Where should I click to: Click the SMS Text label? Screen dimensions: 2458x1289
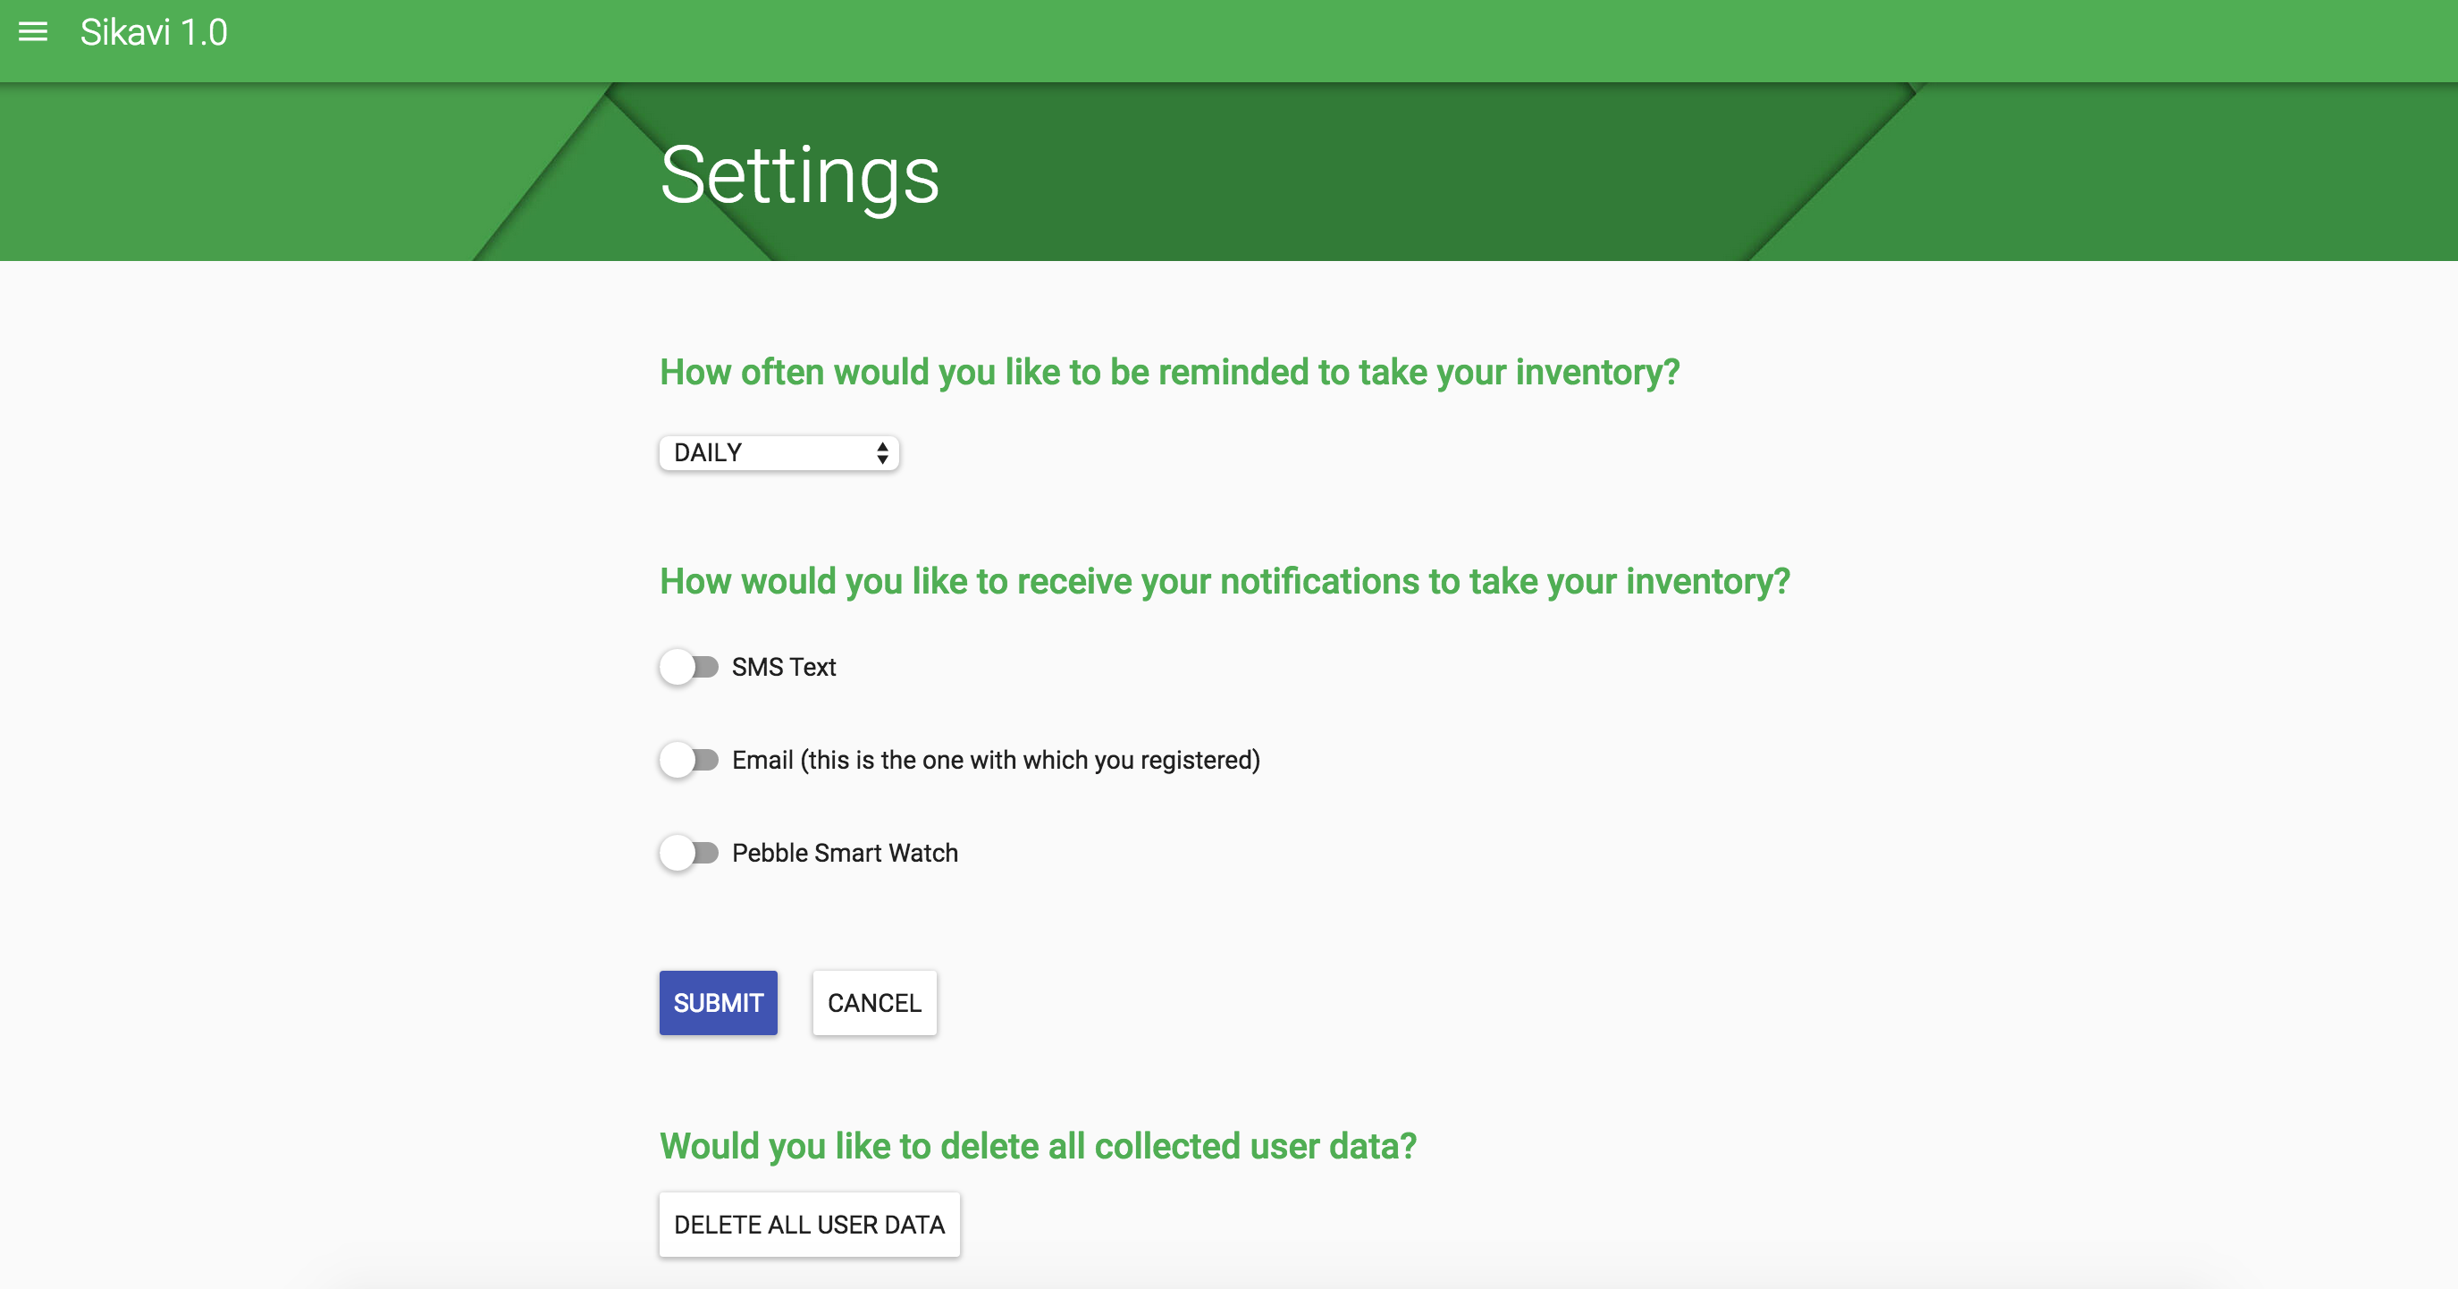[783, 667]
